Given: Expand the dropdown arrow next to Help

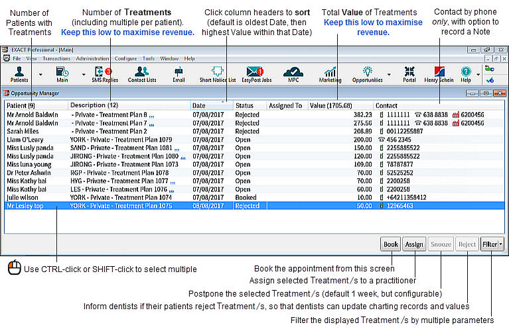Looking at the screenshot, I should point(478,75).
